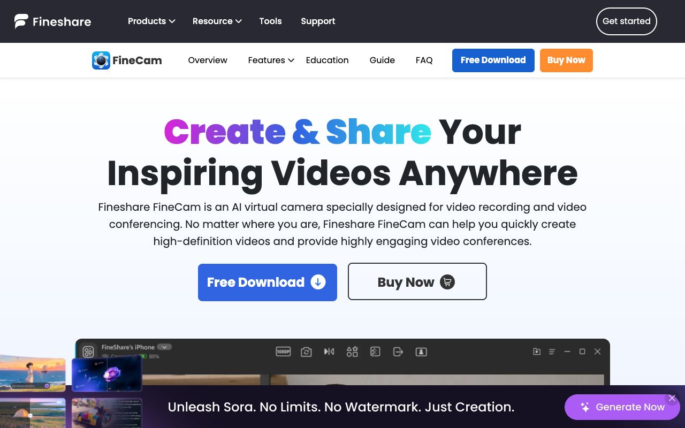The width and height of the screenshot is (685, 428).
Task: Click the FineCam app logo icon
Action: (101, 60)
